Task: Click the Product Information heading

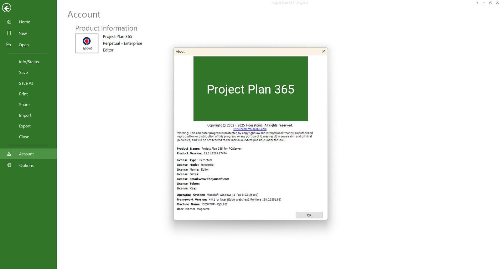Action: tap(106, 28)
